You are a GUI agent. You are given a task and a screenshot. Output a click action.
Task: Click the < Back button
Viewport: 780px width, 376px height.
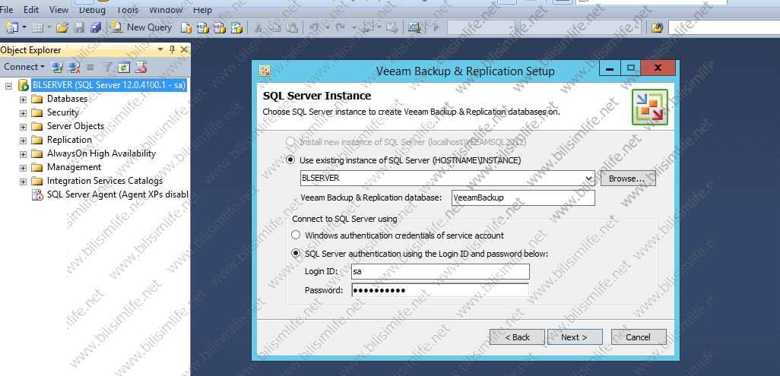pos(517,337)
